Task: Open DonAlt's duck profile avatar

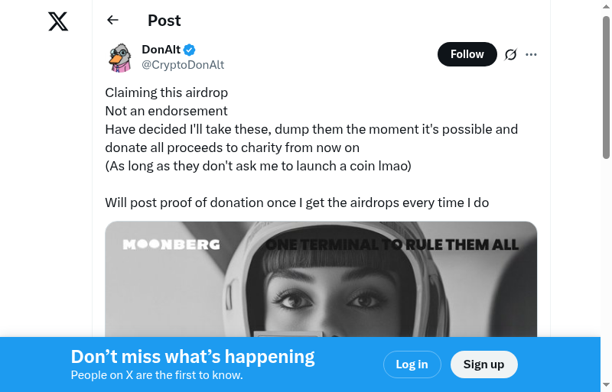Action: click(119, 57)
